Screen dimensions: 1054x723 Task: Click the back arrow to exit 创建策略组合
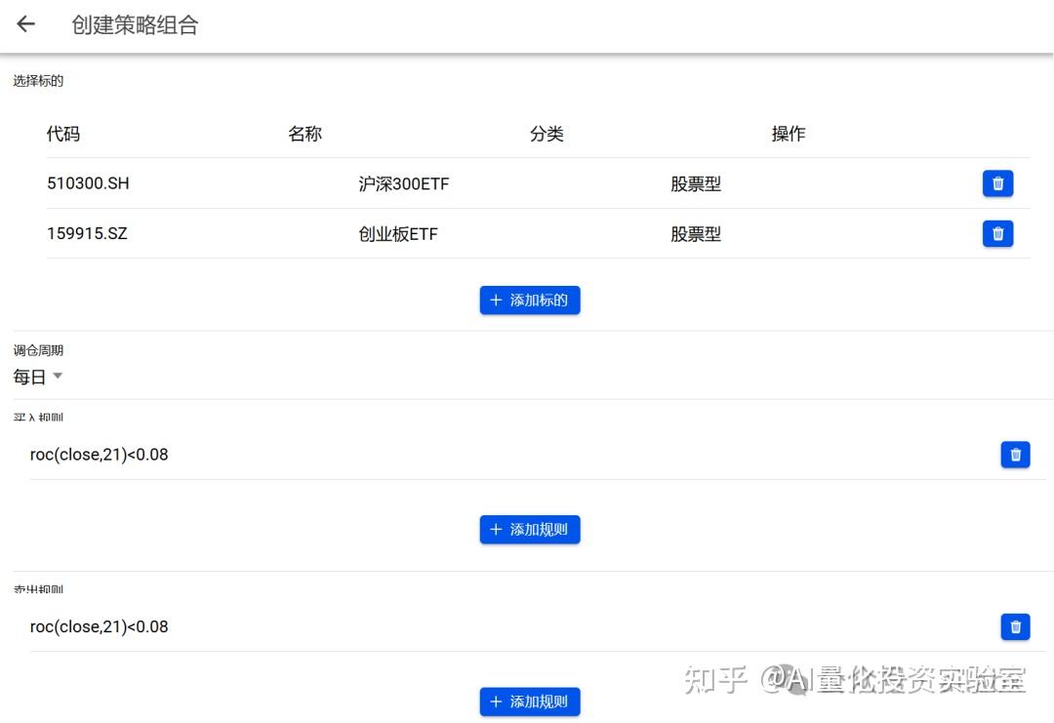pyautogui.click(x=24, y=24)
